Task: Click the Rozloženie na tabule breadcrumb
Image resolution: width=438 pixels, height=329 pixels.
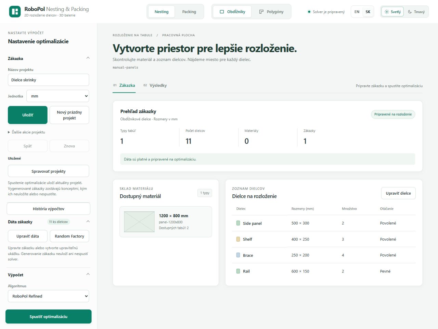Action: click(x=132, y=35)
